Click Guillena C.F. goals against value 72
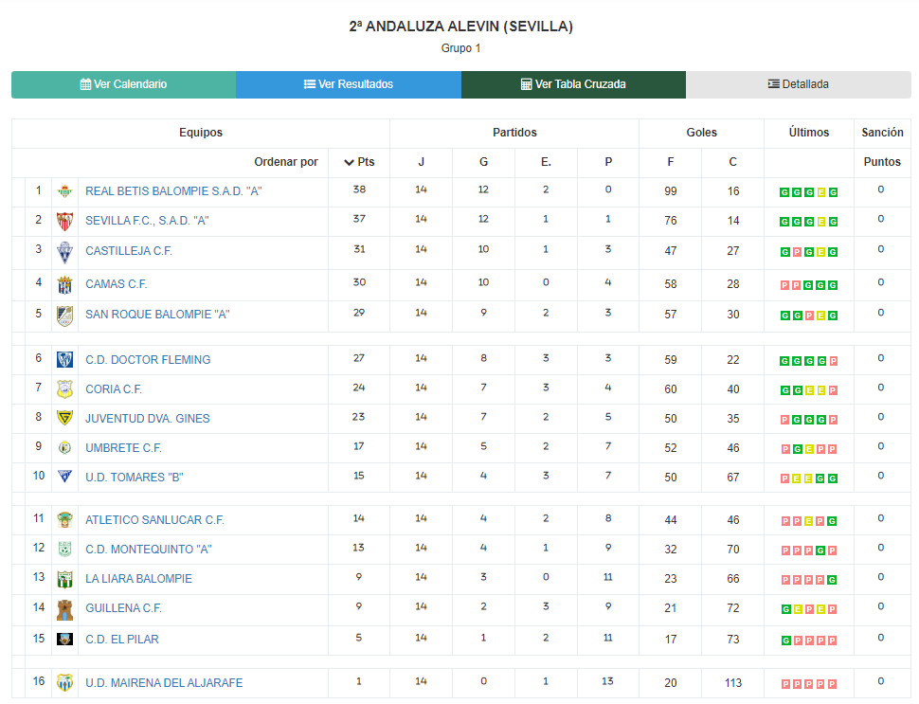Image resolution: width=919 pixels, height=704 pixels. (x=733, y=608)
